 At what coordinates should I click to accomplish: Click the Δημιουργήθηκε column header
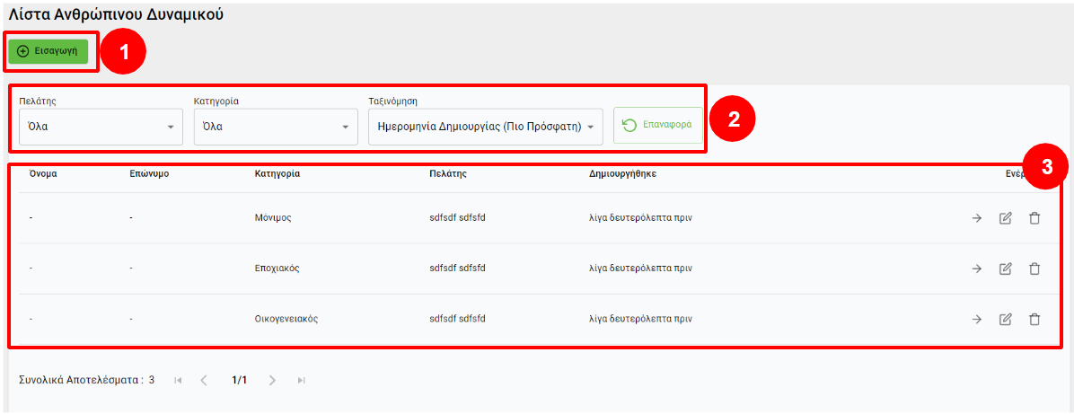622,174
